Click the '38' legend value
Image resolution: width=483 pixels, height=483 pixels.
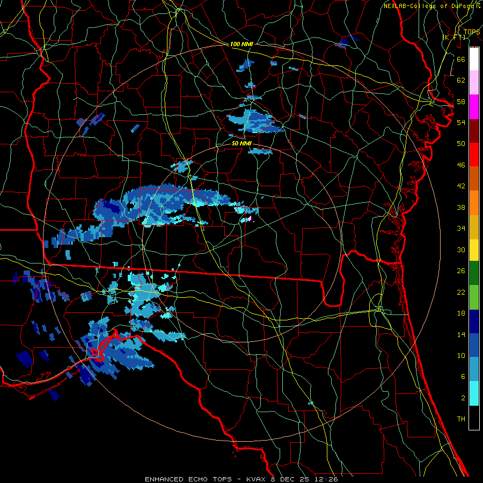tap(461, 207)
